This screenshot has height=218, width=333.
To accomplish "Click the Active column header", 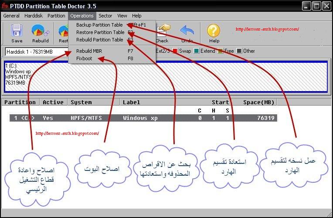I will 53,102.
